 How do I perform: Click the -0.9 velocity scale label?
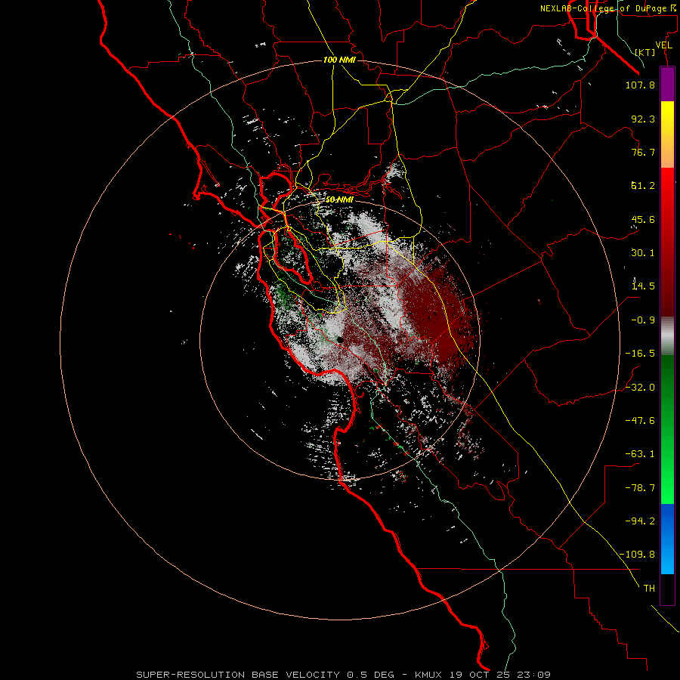[643, 320]
